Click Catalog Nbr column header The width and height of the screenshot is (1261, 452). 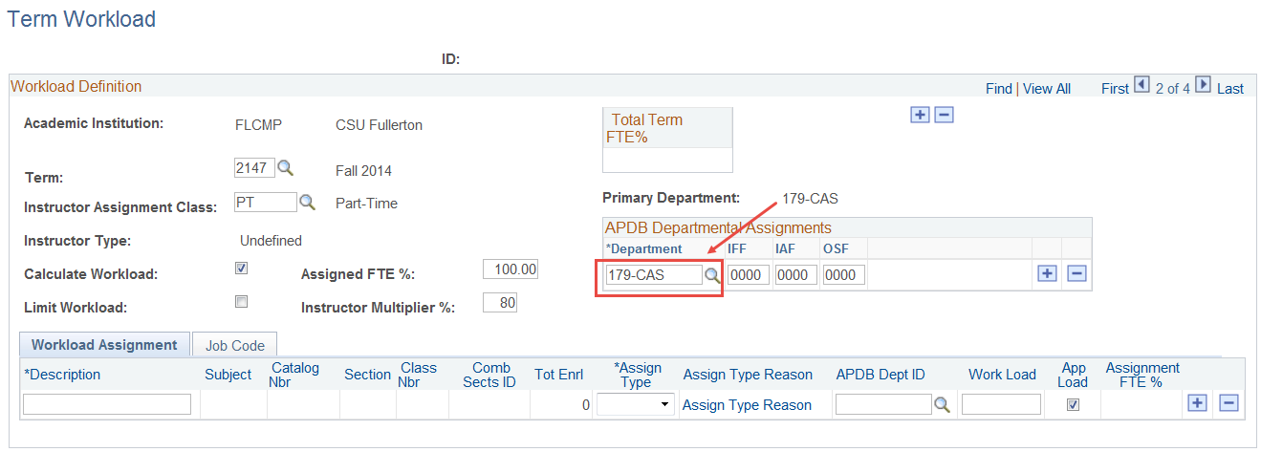pyautogui.click(x=295, y=375)
